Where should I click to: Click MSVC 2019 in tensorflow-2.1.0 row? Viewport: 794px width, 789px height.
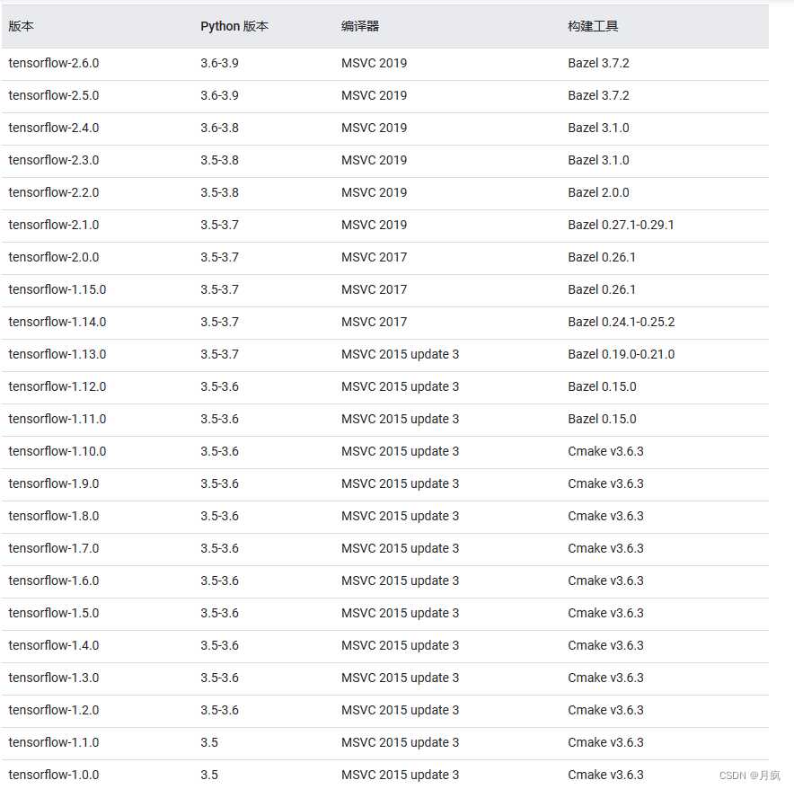375,225
